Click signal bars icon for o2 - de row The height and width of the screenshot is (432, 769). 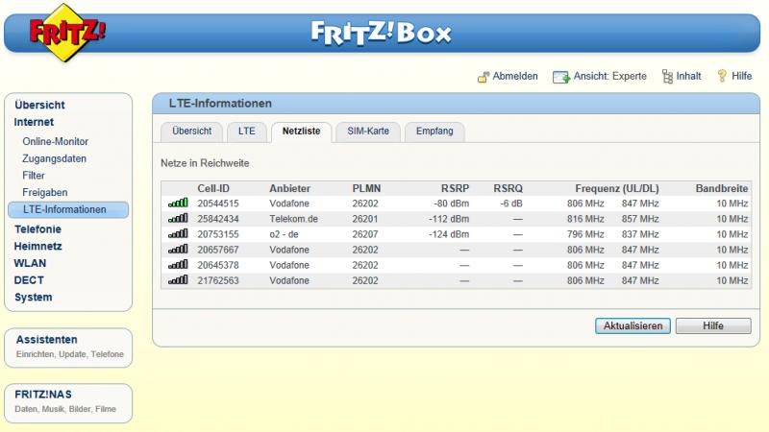click(178, 233)
